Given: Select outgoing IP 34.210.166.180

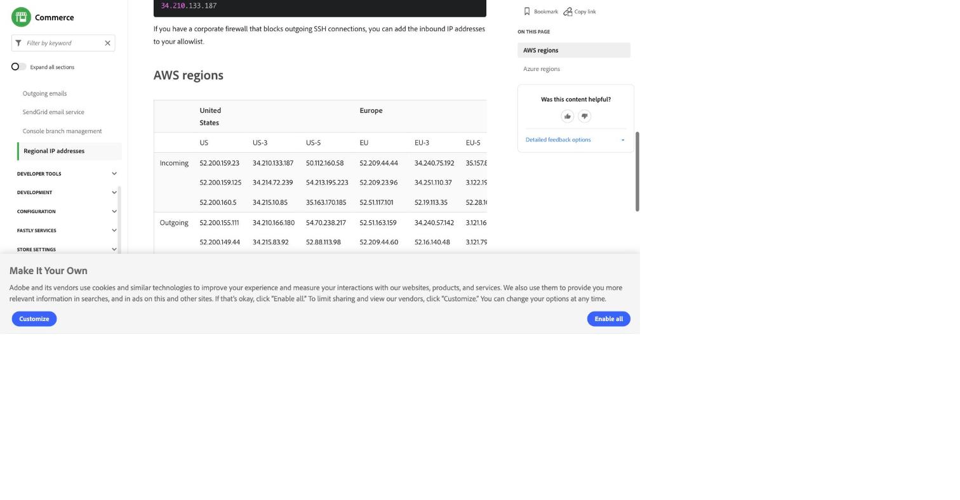Looking at the screenshot, I should tap(274, 223).
